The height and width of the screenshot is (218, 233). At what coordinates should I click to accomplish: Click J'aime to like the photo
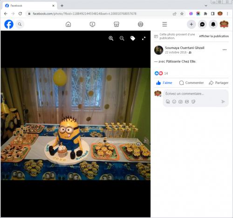tap(164, 83)
